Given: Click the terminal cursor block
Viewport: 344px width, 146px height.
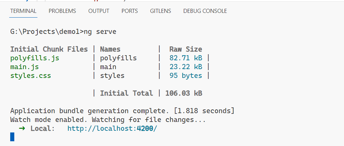Looking at the screenshot, I should (12, 137).
